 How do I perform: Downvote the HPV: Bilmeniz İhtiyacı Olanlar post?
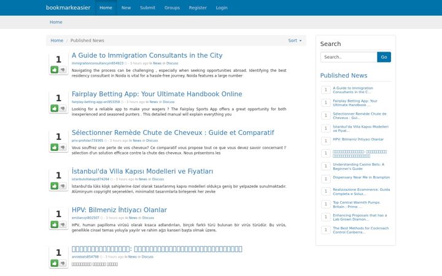(x=63, y=224)
